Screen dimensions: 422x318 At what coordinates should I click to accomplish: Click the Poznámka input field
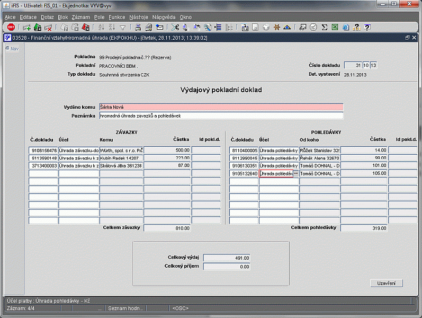[x=221, y=116]
